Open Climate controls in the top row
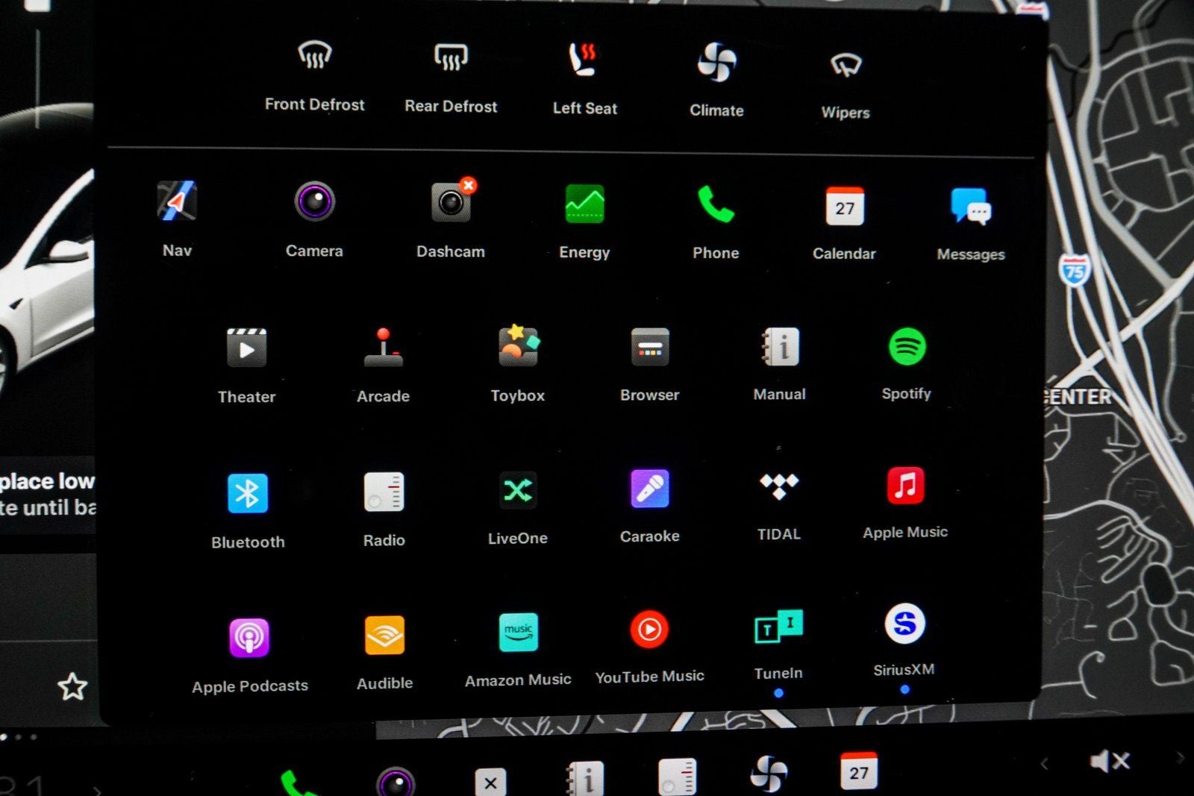 [x=716, y=63]
